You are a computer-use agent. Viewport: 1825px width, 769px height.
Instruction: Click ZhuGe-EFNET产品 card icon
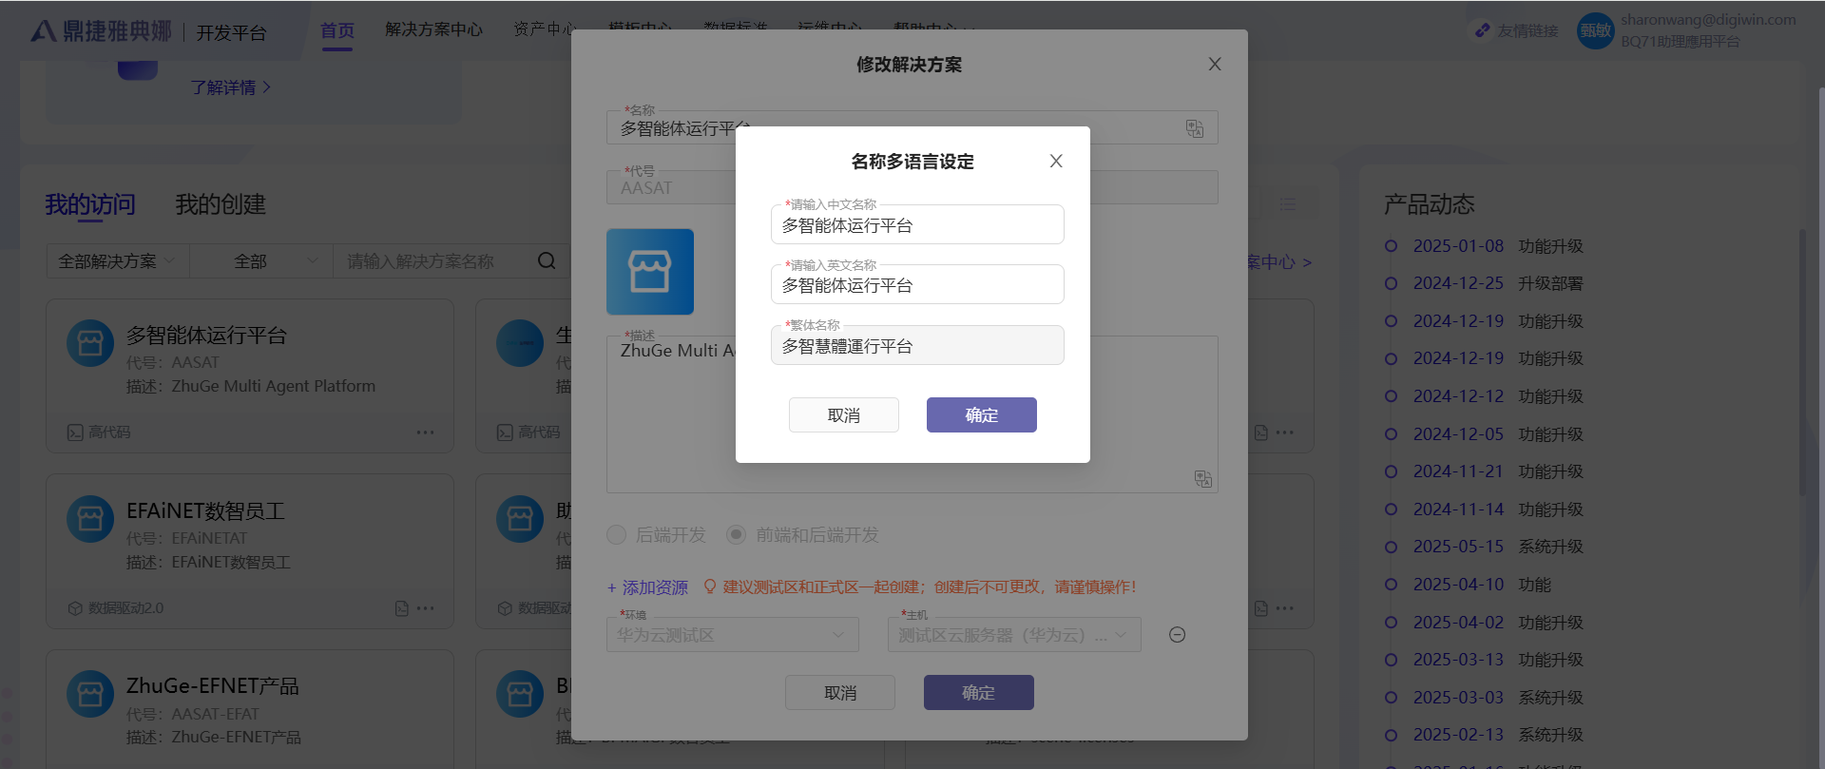(90, 695)
